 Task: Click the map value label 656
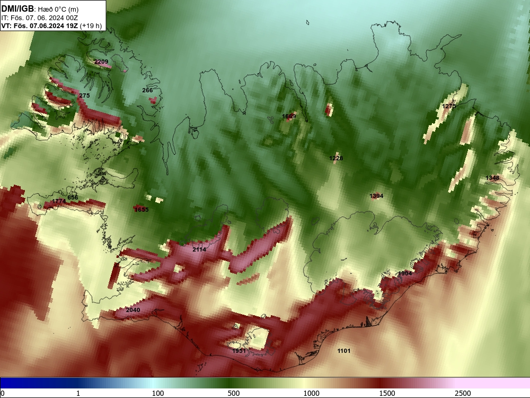click(x=73, y=197)
